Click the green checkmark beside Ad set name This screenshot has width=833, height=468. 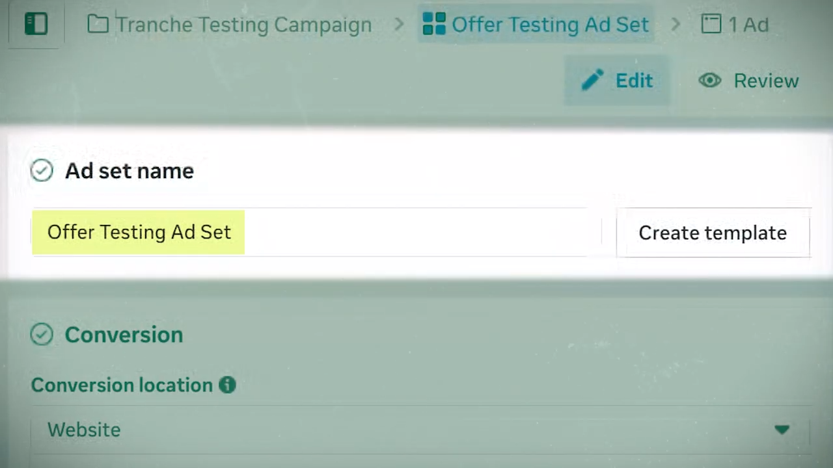[x=41, y=170]
